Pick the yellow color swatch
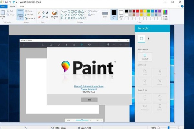The image size is (194, 129). click(x=145, y=11)
